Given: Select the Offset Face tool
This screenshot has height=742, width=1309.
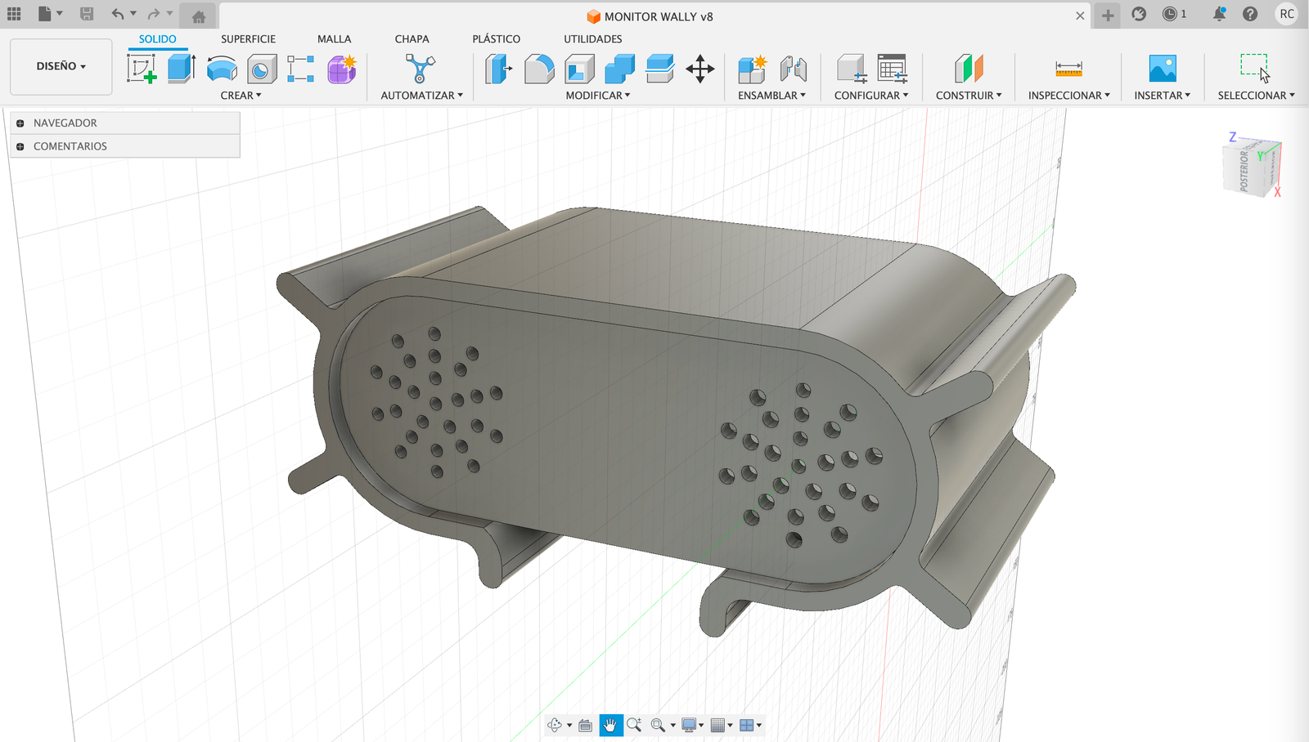Looking at the screenshot, I should [659, 69].
